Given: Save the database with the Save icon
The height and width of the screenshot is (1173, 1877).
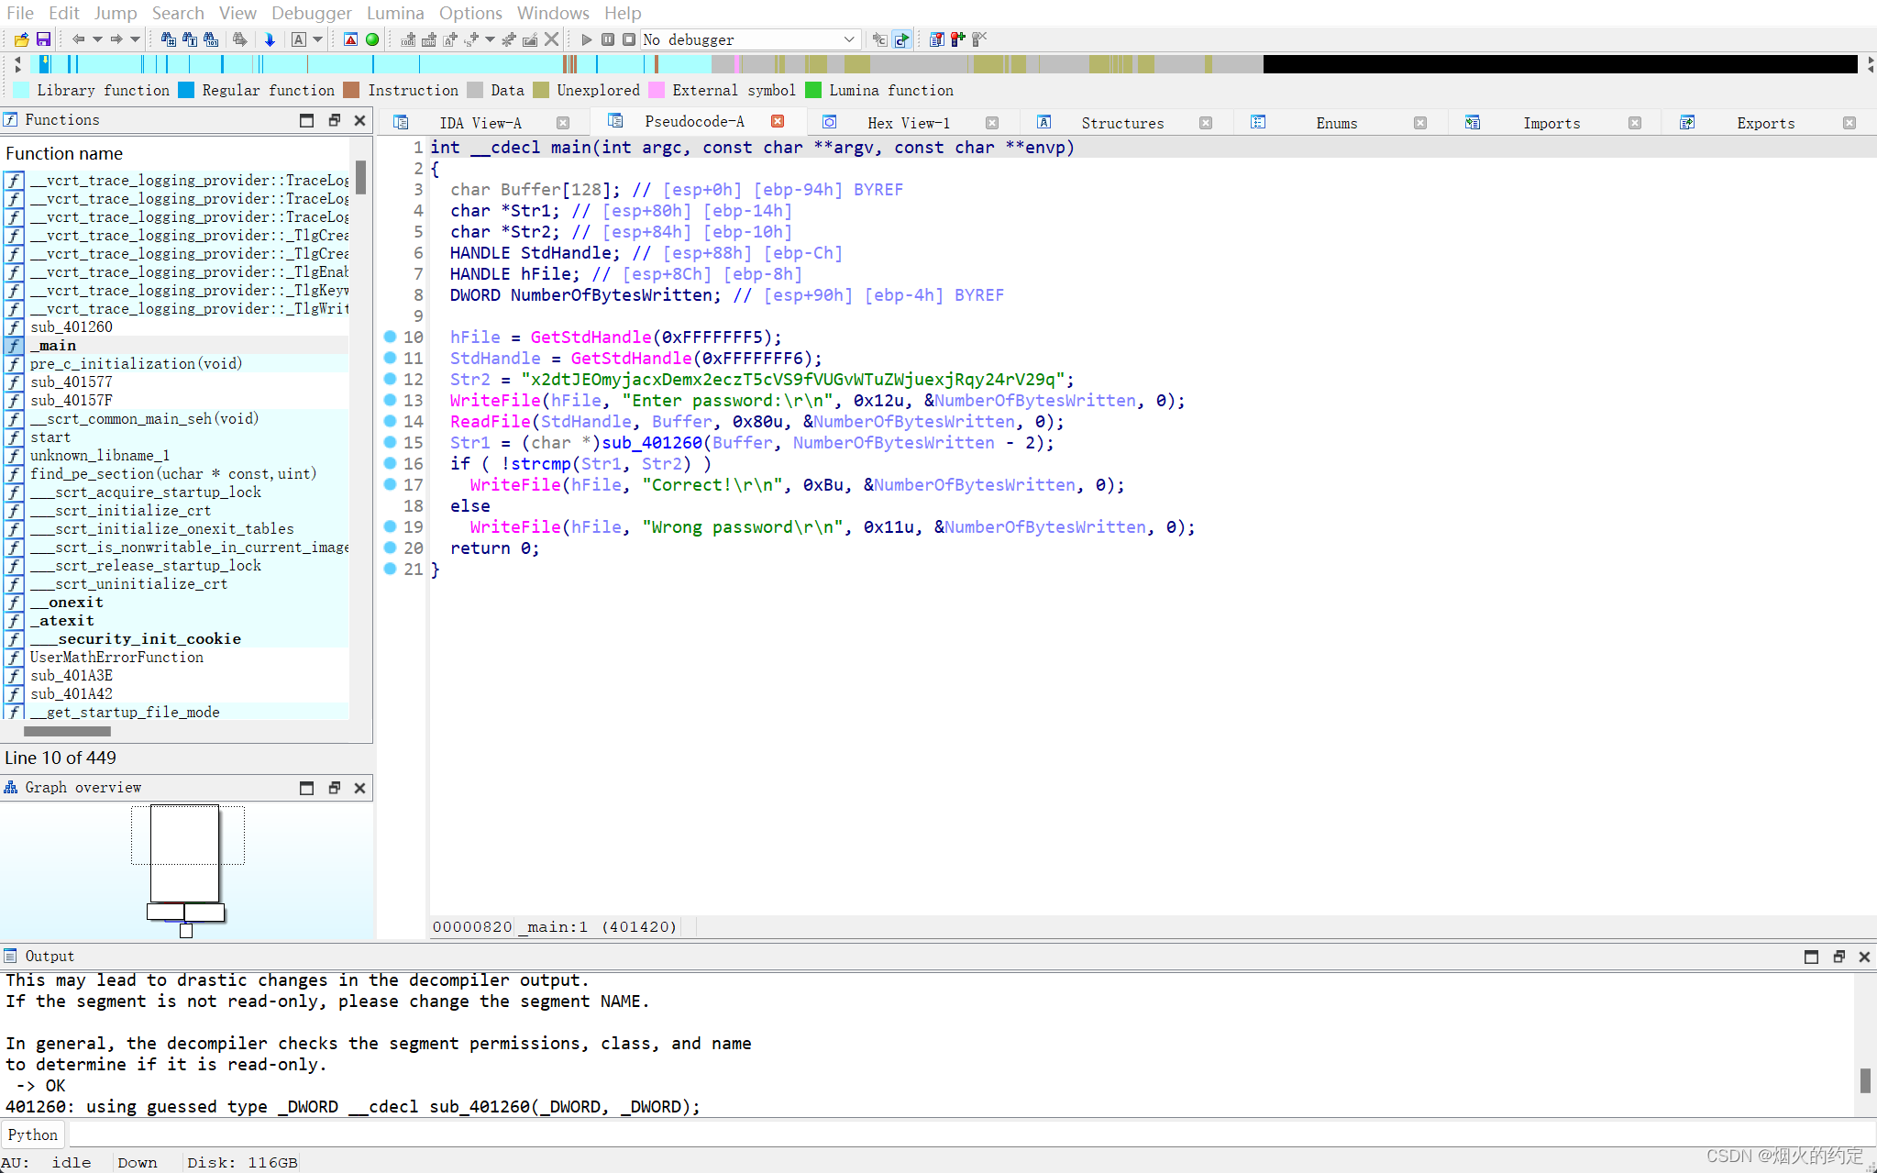Looking at the screenshot, I should click(x=42, y=39).
